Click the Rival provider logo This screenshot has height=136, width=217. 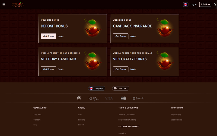[94, 98]
